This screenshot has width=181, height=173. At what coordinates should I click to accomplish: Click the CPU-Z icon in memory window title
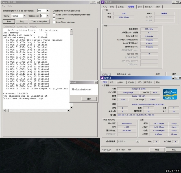103,2
